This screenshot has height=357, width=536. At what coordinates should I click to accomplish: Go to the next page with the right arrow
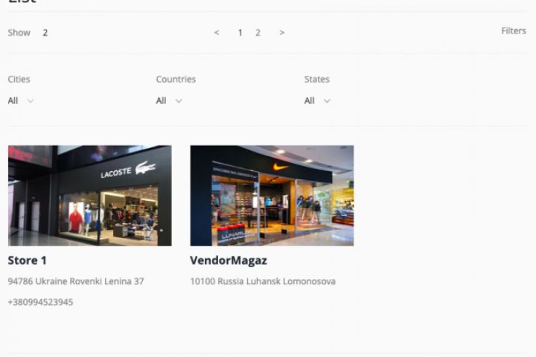[x=282, y=33]
